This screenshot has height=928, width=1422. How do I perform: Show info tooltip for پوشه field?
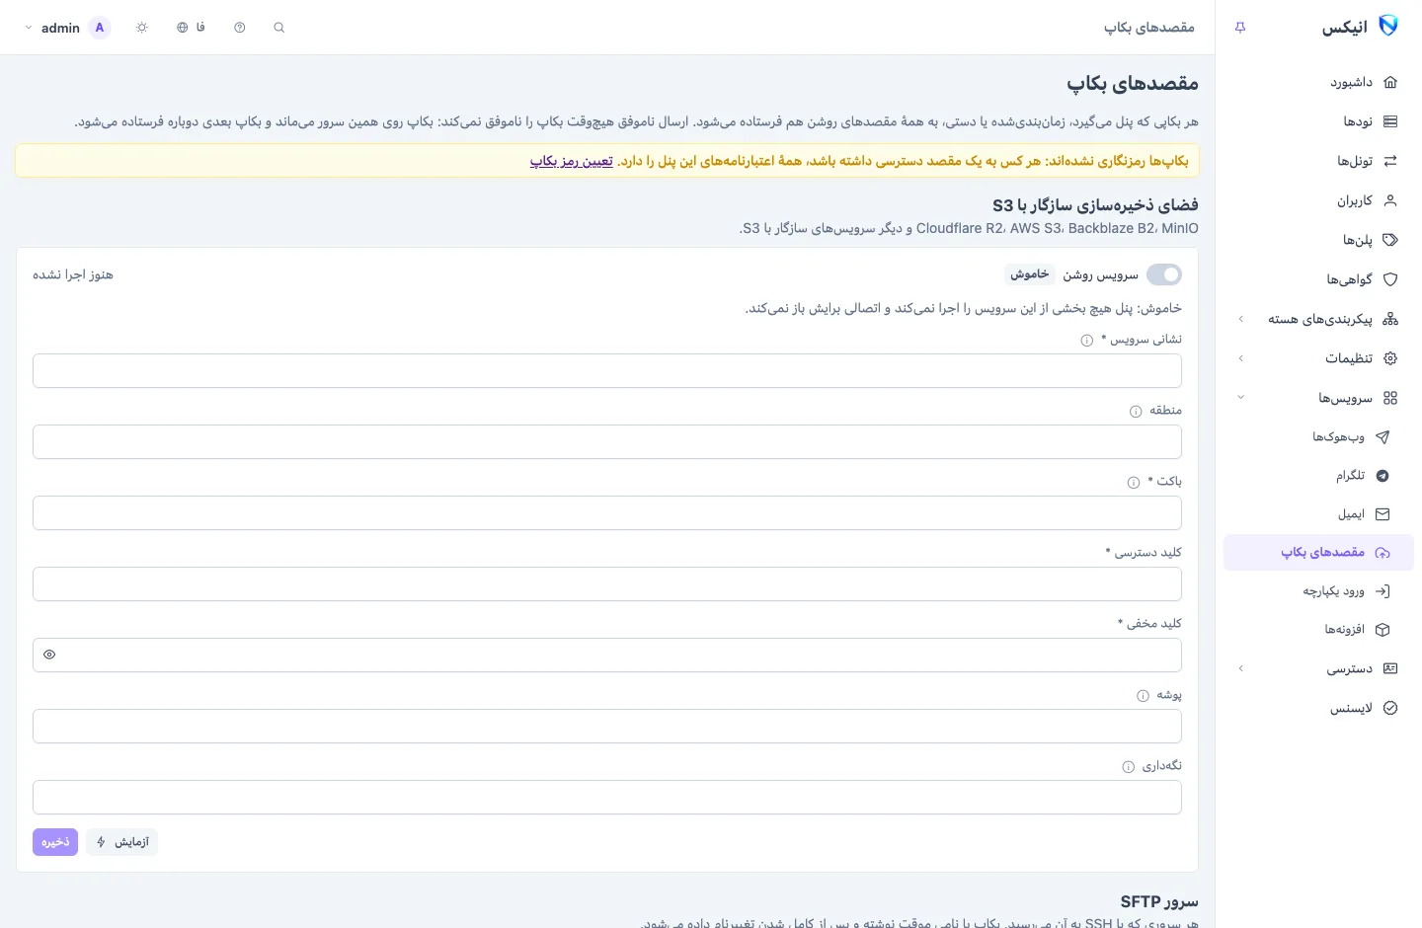point(1144,696)
